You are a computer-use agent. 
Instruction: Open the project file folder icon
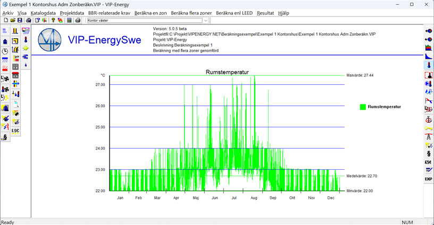coord(13,20)
